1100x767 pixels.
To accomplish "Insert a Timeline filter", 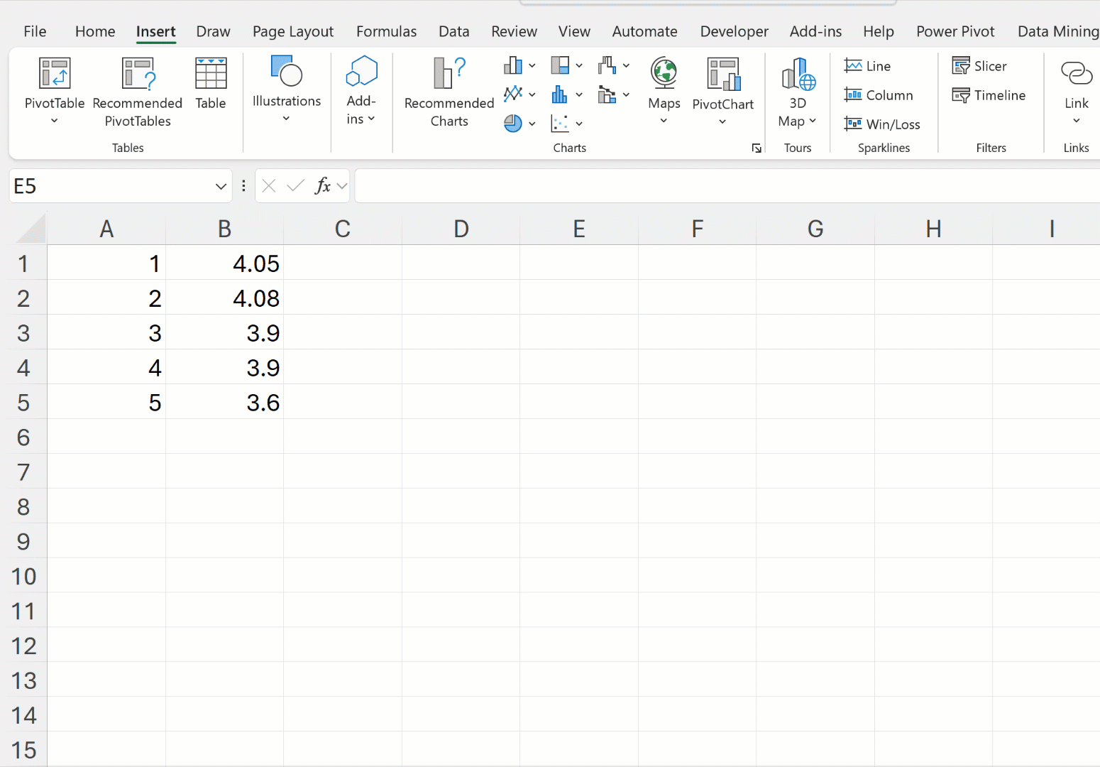I will pyautogui.click(x=989, y=95).
